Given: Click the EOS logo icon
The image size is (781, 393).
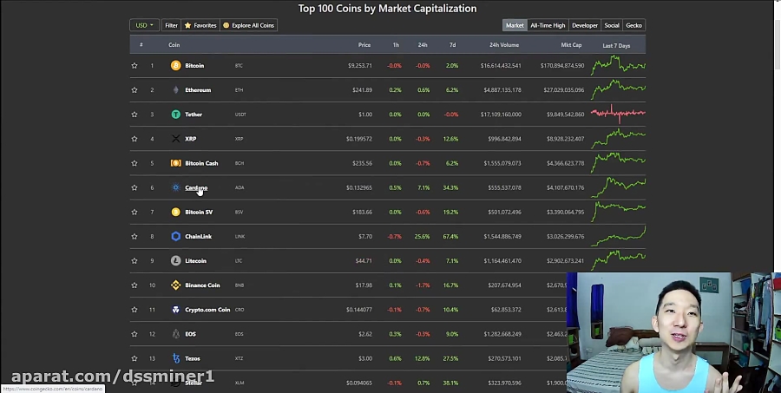Looking at the screenshot, I should click(176, 334).
